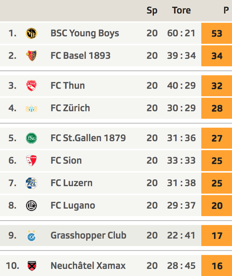Image resolution: width=232 pixels, height=276 pixels.
Task: Select the FC Luzern 31 : 38 goals cell
Action: tap(181, 183)
